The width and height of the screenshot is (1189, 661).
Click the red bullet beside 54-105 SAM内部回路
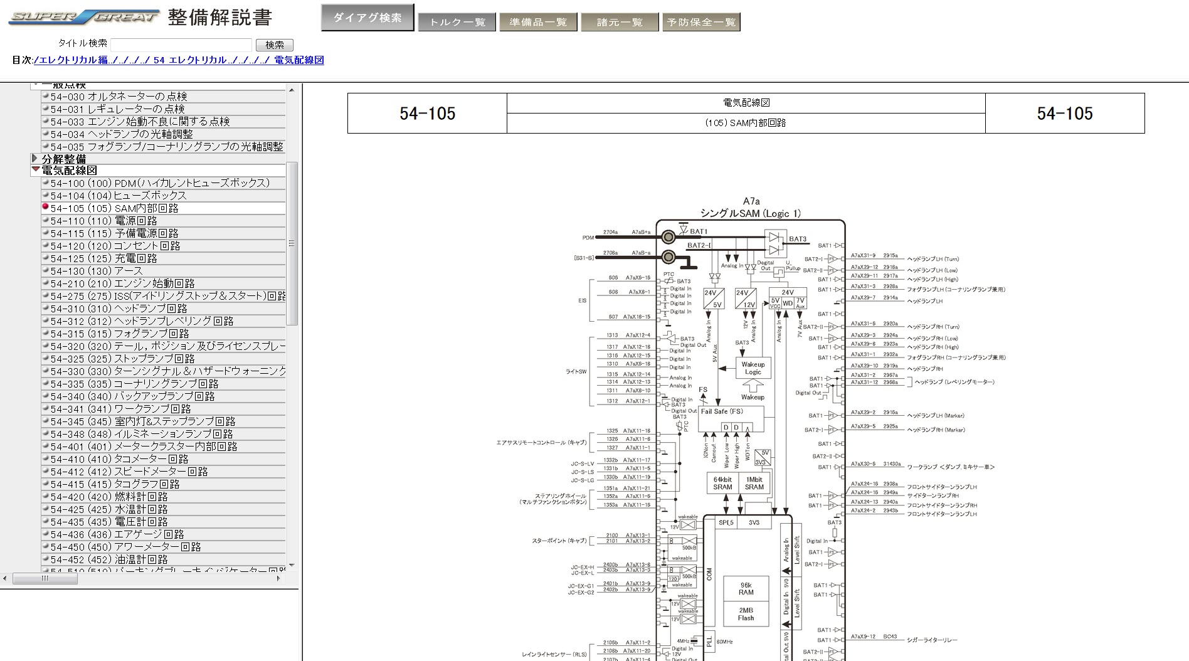click(x=45, y=207)
